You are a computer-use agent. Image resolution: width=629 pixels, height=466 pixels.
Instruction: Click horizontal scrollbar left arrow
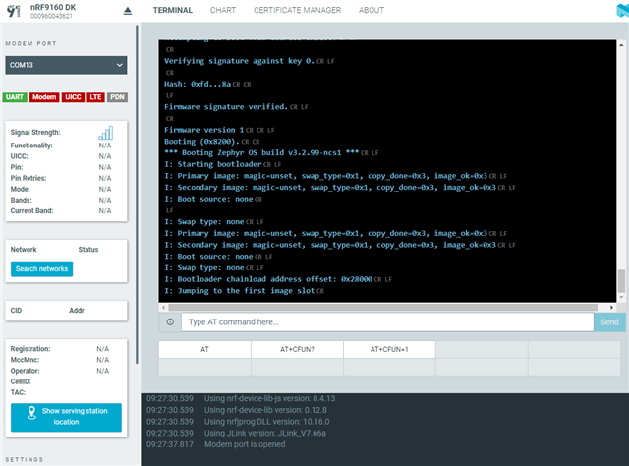(163, 308)
